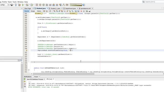Switch to Design view
164x92 pixels.
pos(33,11)
